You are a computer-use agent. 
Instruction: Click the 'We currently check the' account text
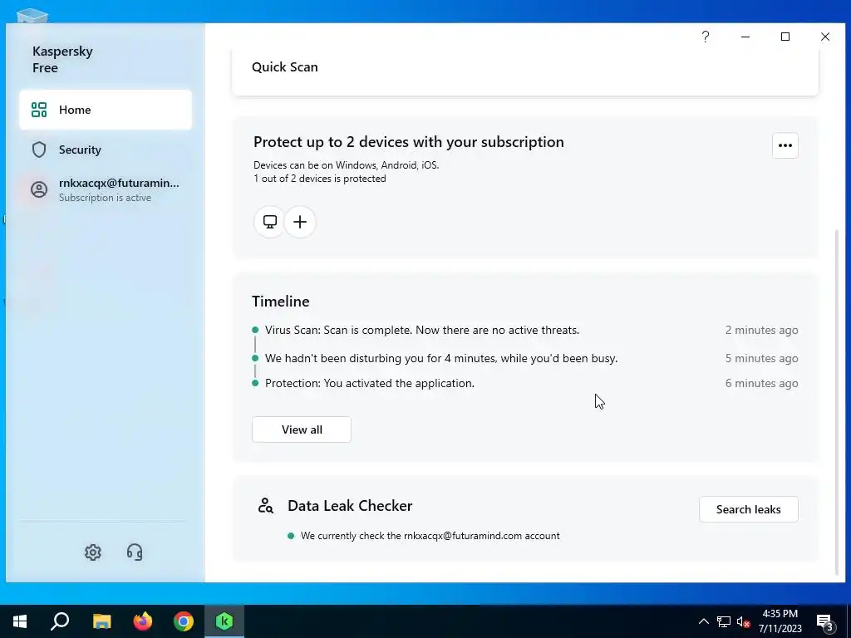tap(430, 536)
